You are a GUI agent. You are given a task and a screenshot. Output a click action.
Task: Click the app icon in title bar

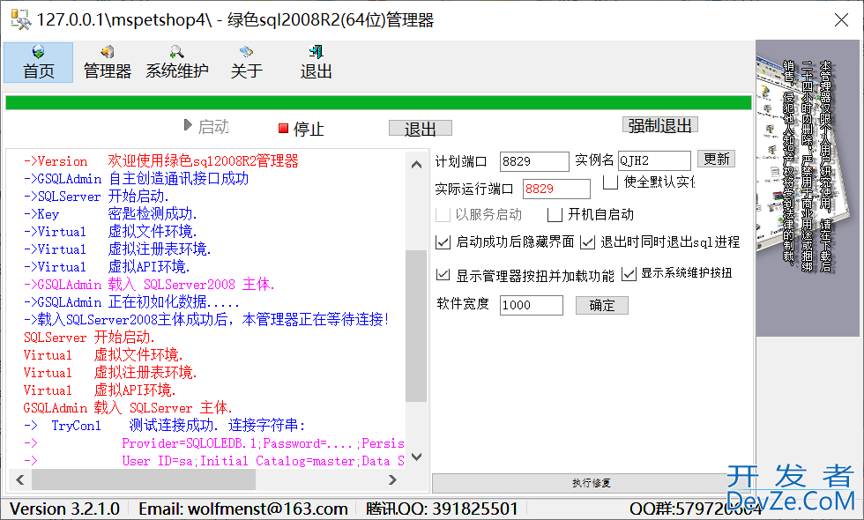[21, 19]
